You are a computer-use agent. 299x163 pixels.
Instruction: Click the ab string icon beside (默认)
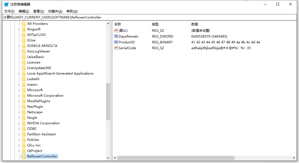116,30
